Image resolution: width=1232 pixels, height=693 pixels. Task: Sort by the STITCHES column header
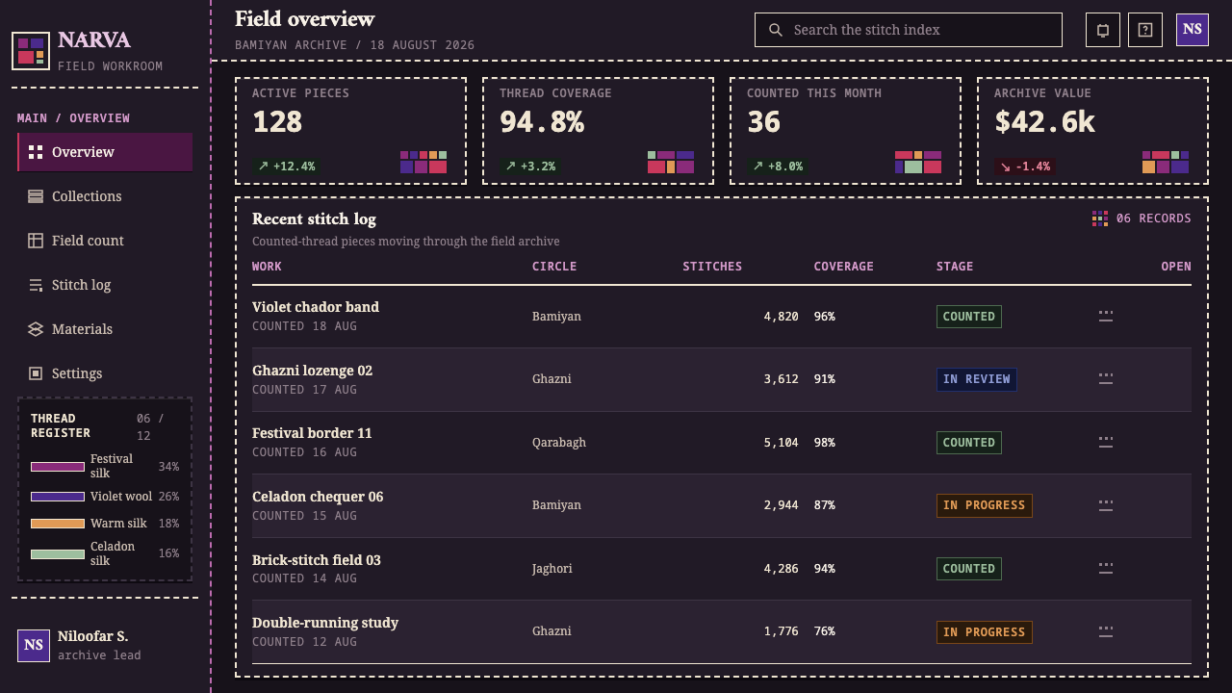pyautogui.click(x=712, y=267)
